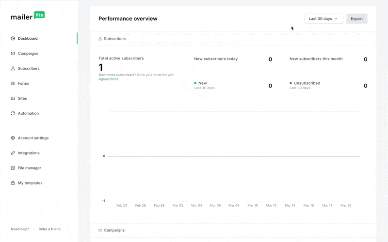The width and height of the screenshot is (388, 242).
Task: Click the MailerLite logo
Action: tap(28, 16)
